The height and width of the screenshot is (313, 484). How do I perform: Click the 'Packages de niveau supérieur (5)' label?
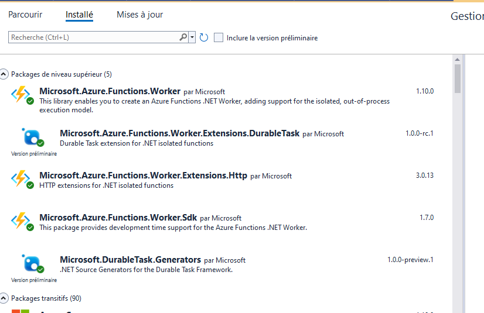tap(62, 74)
